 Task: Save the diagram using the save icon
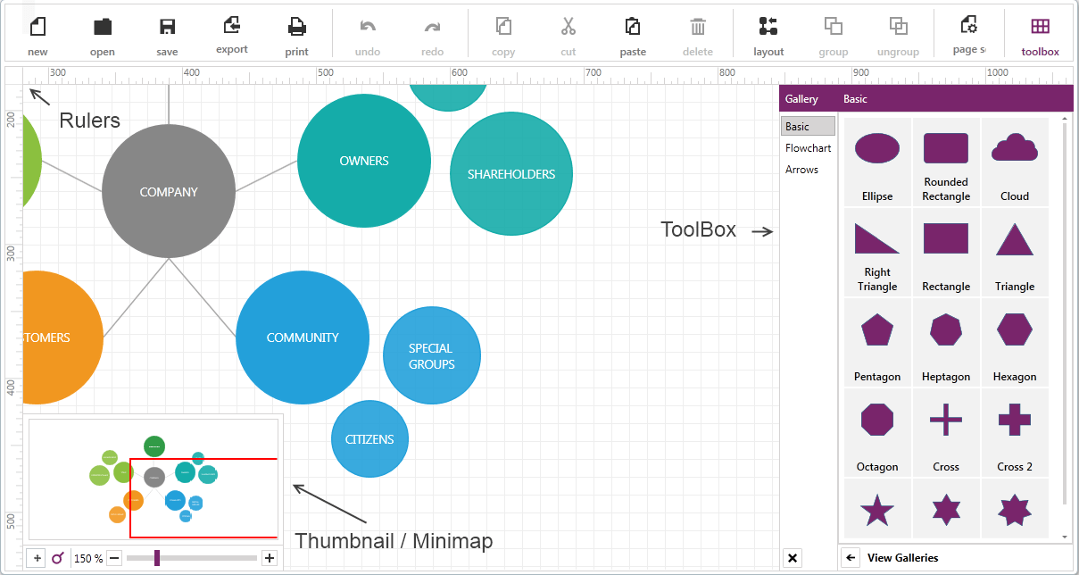tap(167, 27)
